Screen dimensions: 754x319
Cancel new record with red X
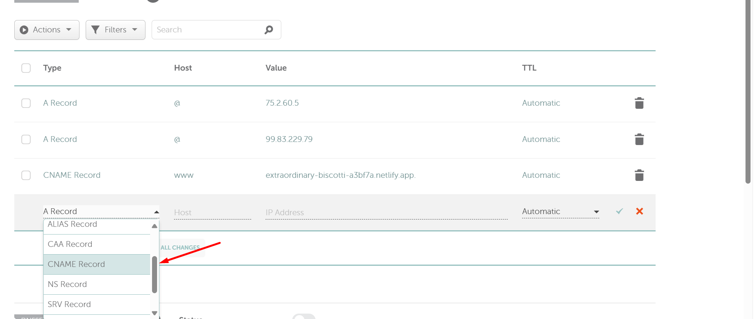pos(639,211)
